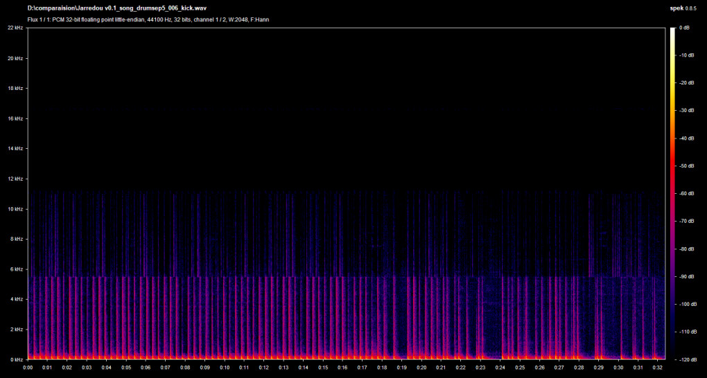Click the 0:23 time axis label
This screenshot has width=707, height=378.
pos(480,368)
